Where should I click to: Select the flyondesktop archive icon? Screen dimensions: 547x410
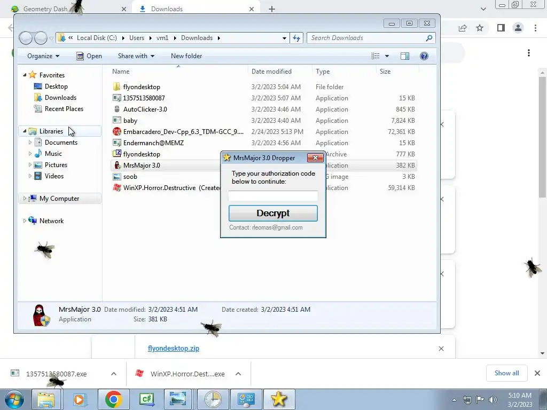(117, 154)
